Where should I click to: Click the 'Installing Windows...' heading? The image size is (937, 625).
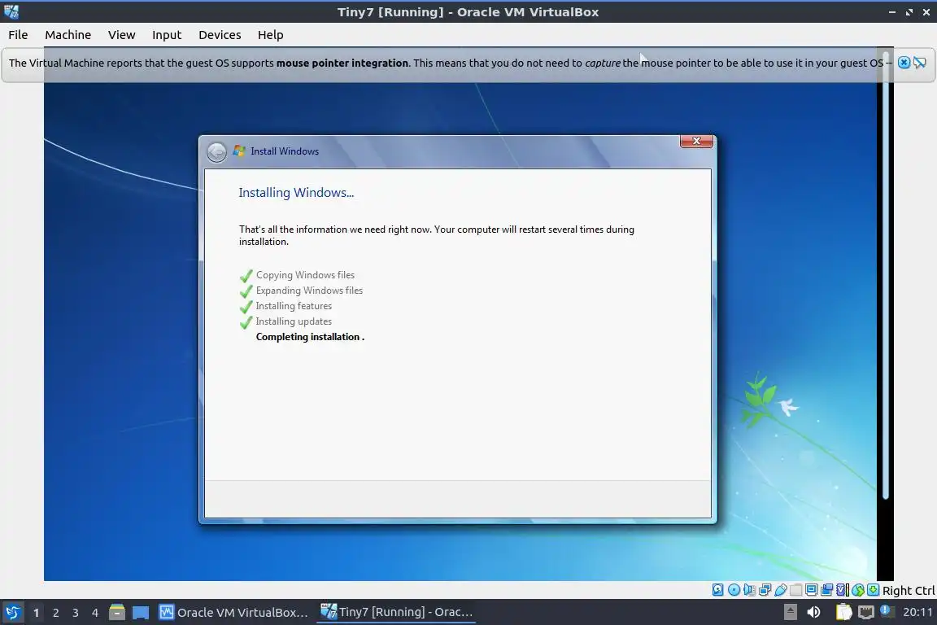coord(296,193)
